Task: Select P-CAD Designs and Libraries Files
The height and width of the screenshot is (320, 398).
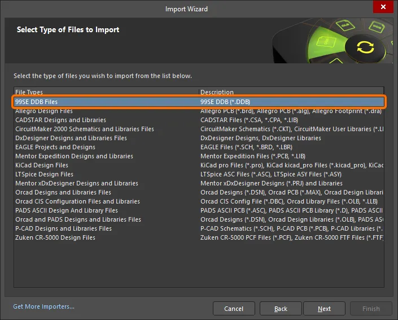Action: 63,228
